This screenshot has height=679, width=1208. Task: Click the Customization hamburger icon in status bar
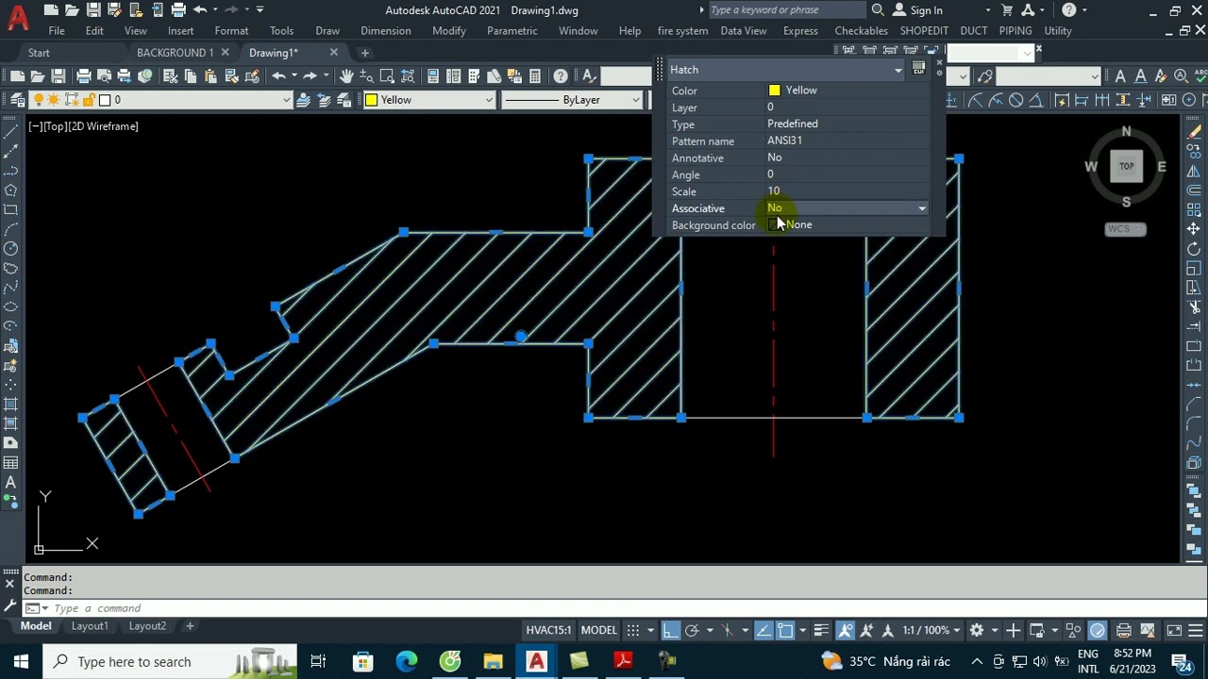pyautogui.click(x=1194, y=630)
